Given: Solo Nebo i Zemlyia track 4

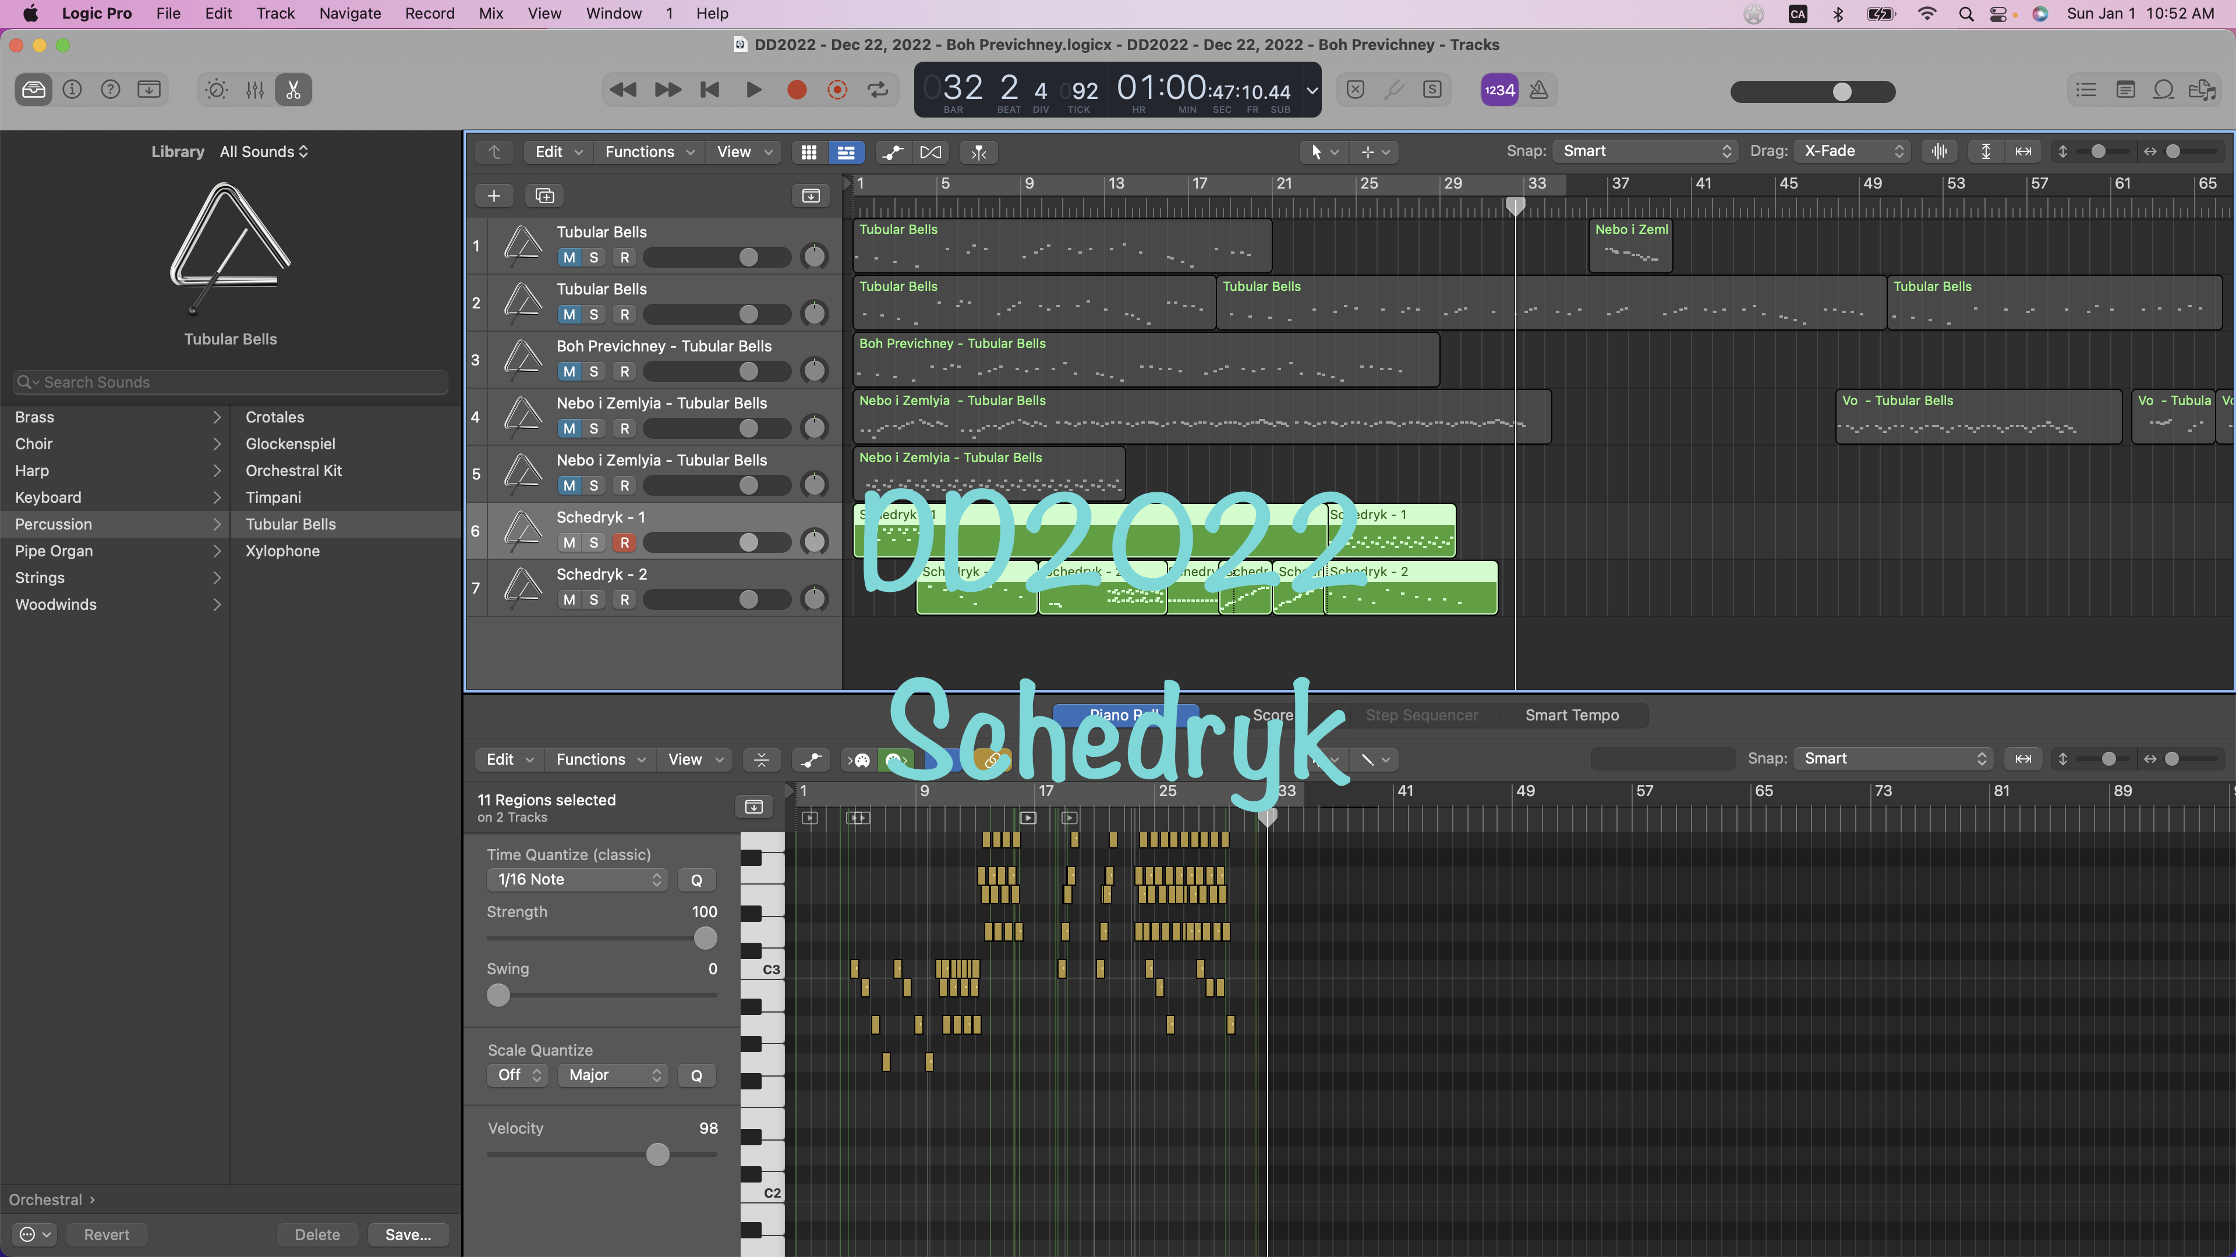Looking at the screenshot, I should pyautogui.click(x=594, y=428).
